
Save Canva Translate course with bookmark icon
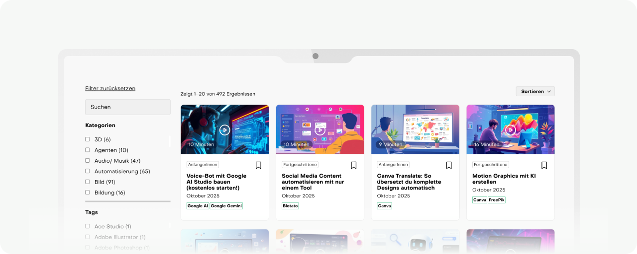pyautogui.click(x=449, y=165)
